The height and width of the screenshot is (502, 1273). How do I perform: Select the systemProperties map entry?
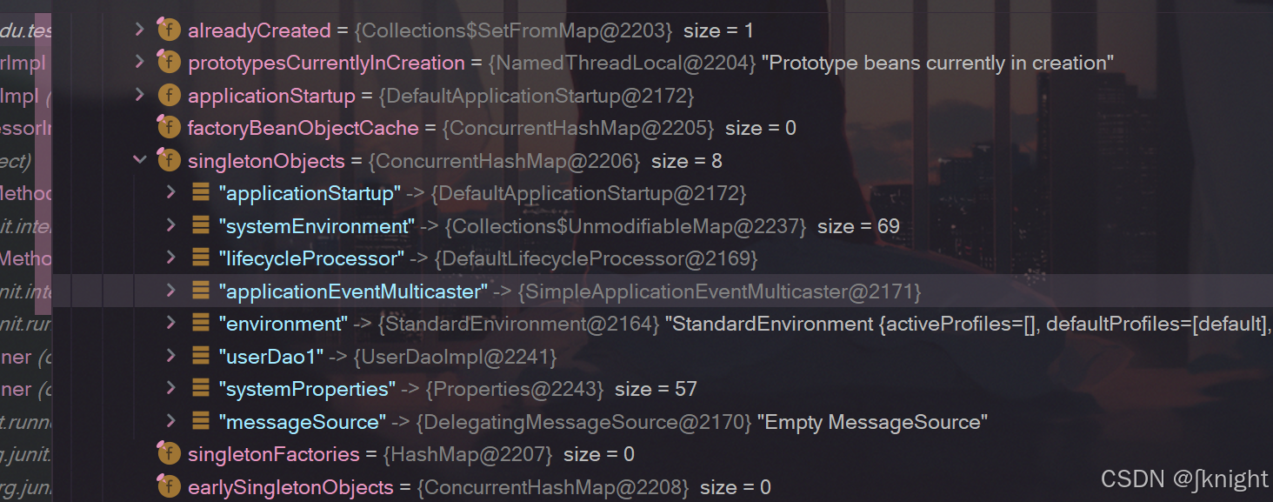(x=306, y=388)
